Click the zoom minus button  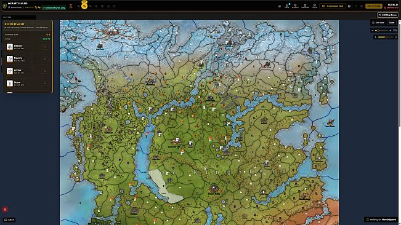(373, 30)
